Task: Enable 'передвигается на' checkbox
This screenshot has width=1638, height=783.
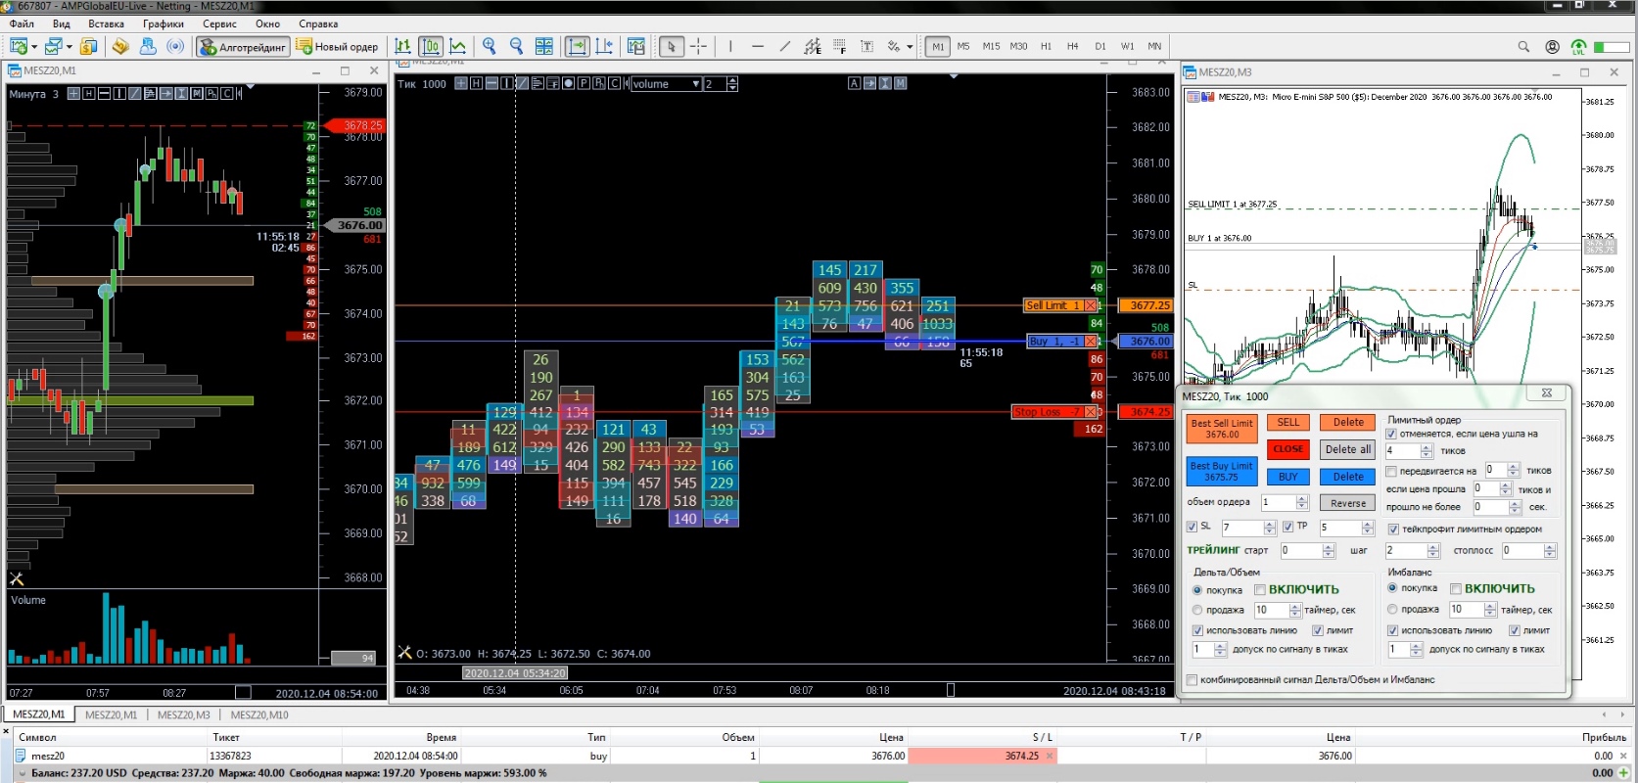Action: 1391,471
